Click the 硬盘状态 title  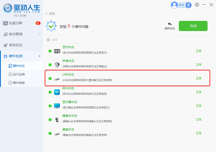click(x=68, y=129)
